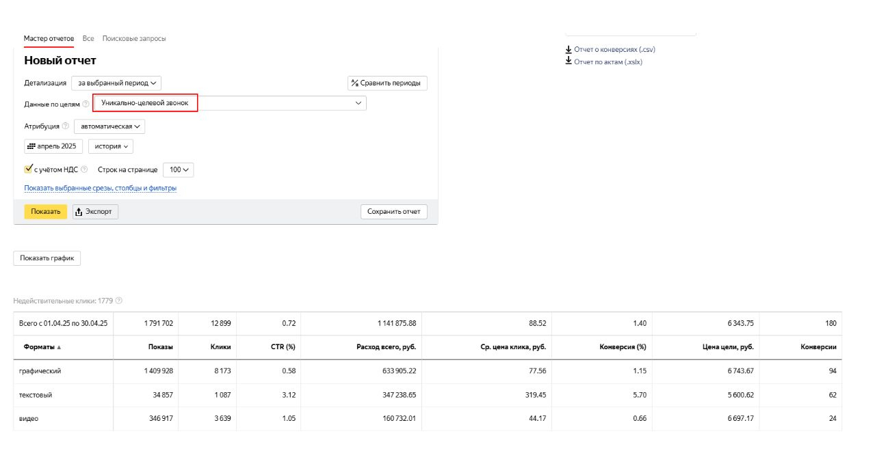Click the help icon after "с учётом НДС"
The height and width of the screenshot is (453, 875).
tap(84, 169)
